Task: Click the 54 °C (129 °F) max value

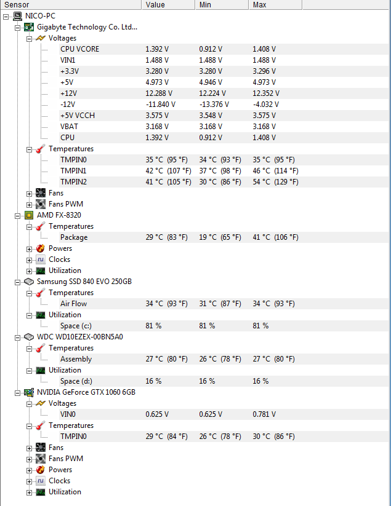Action: click(x=275, y=182)
